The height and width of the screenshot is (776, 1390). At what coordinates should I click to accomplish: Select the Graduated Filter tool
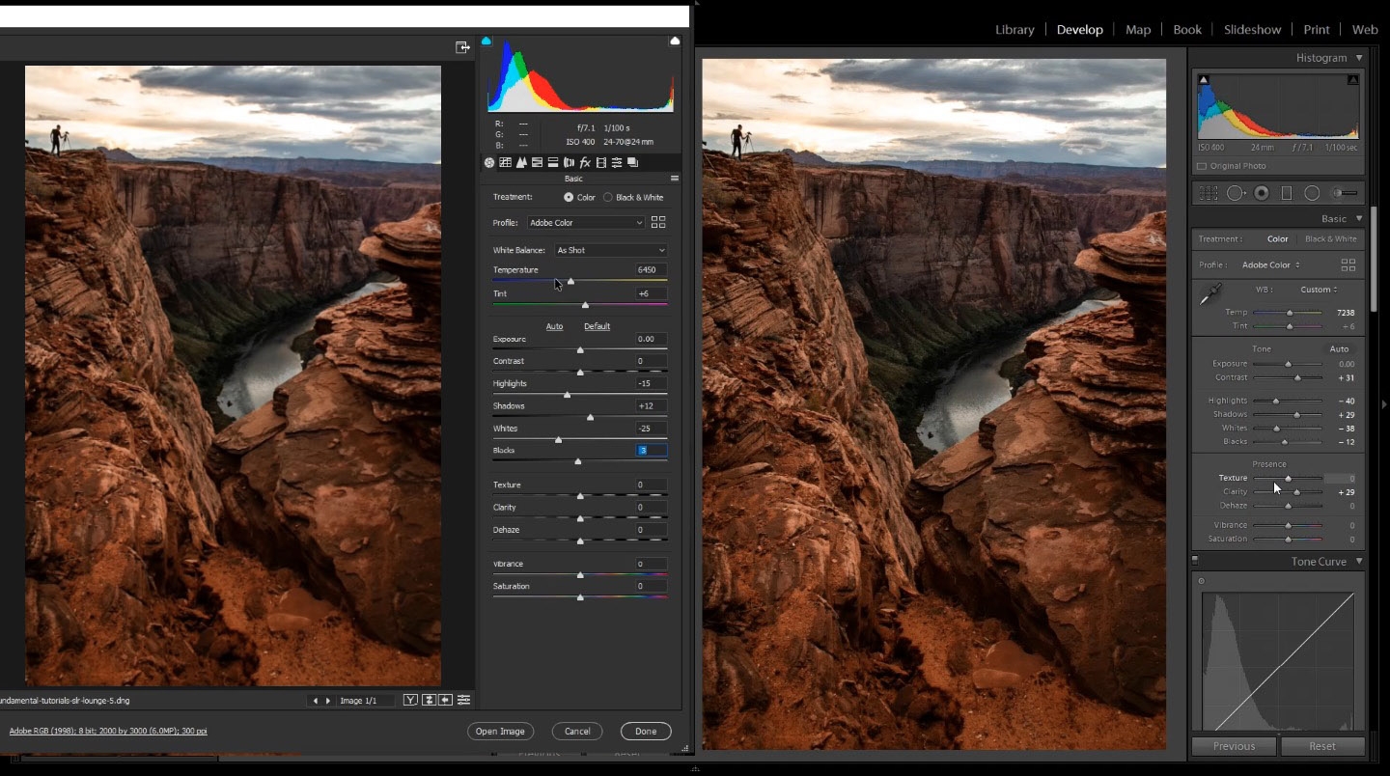coord(1287,193)
